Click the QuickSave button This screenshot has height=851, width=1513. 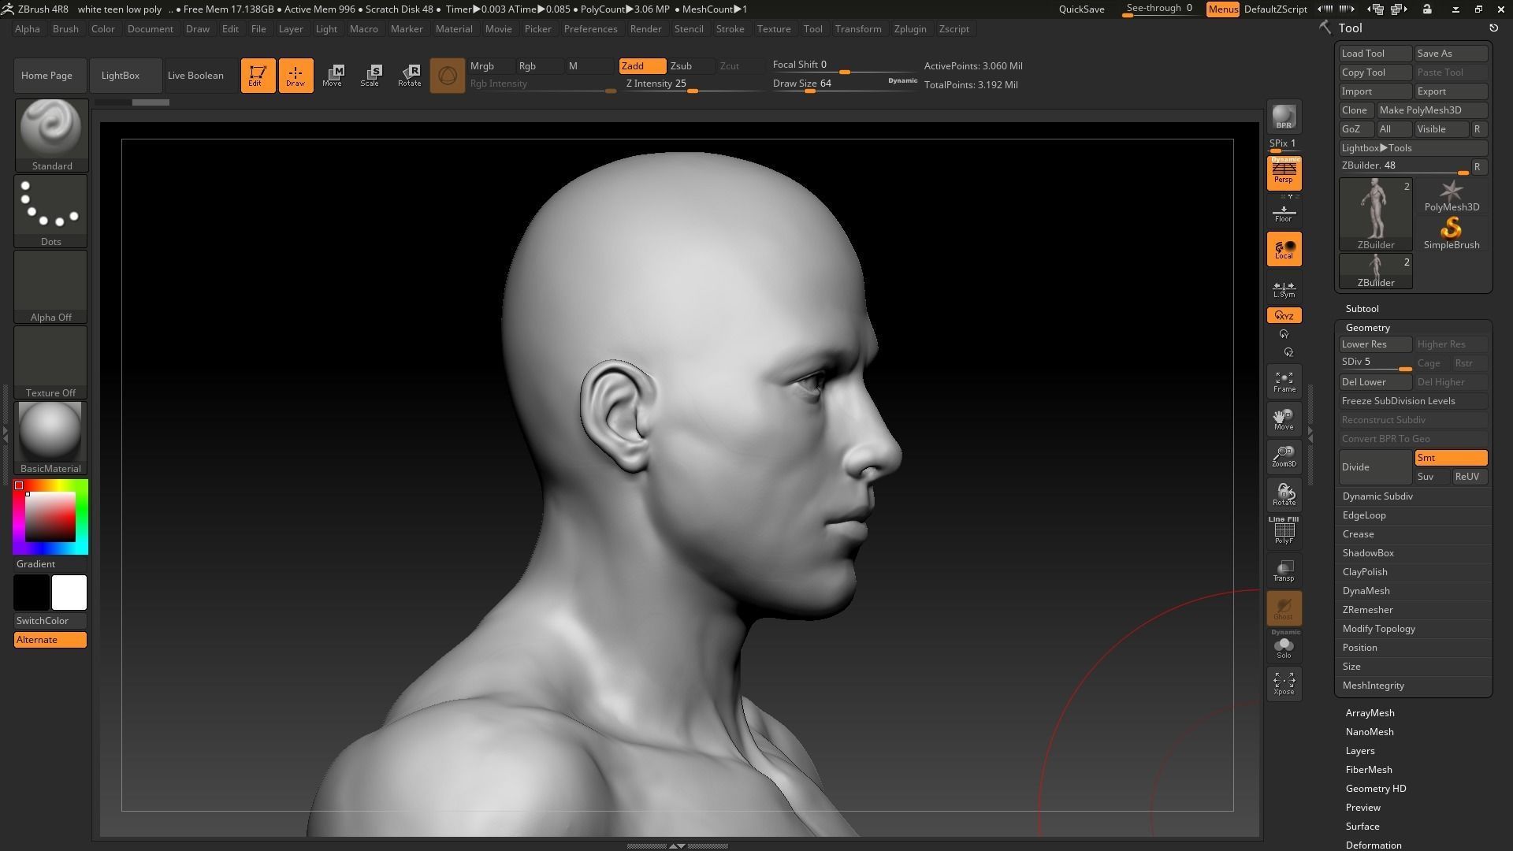[1081, 9]
